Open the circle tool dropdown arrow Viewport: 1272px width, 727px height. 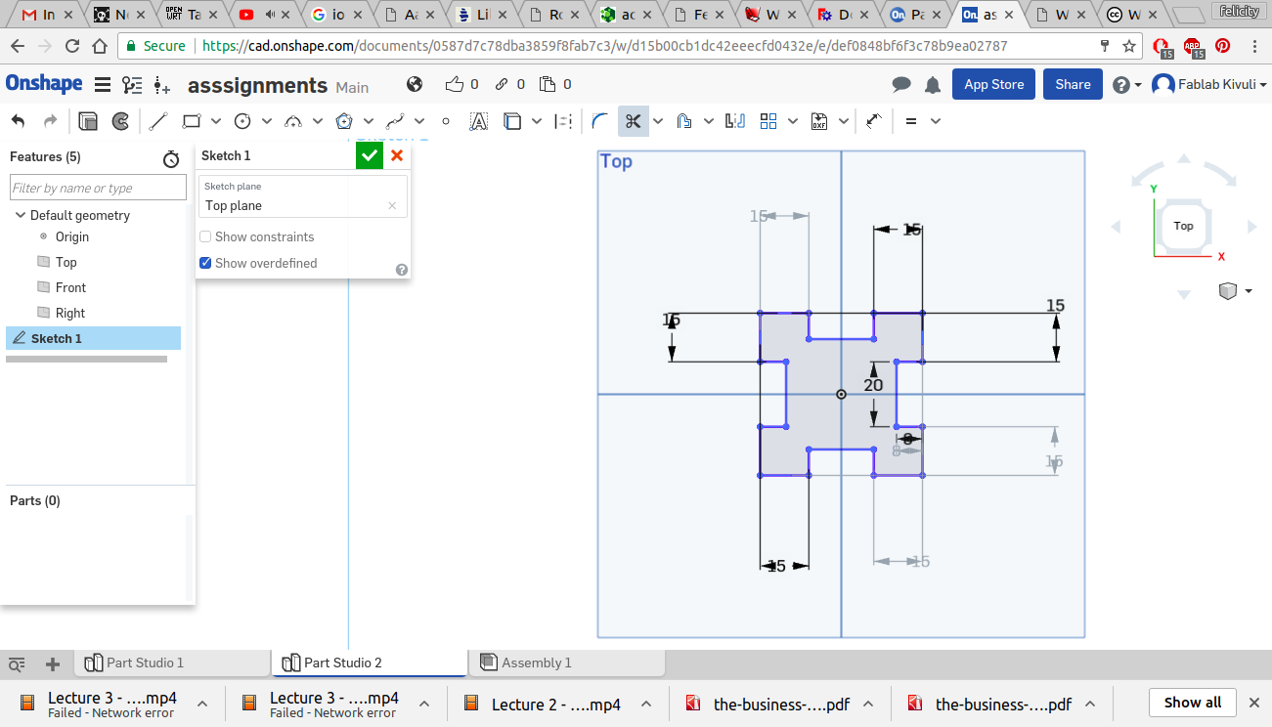[x=266, y=121]
